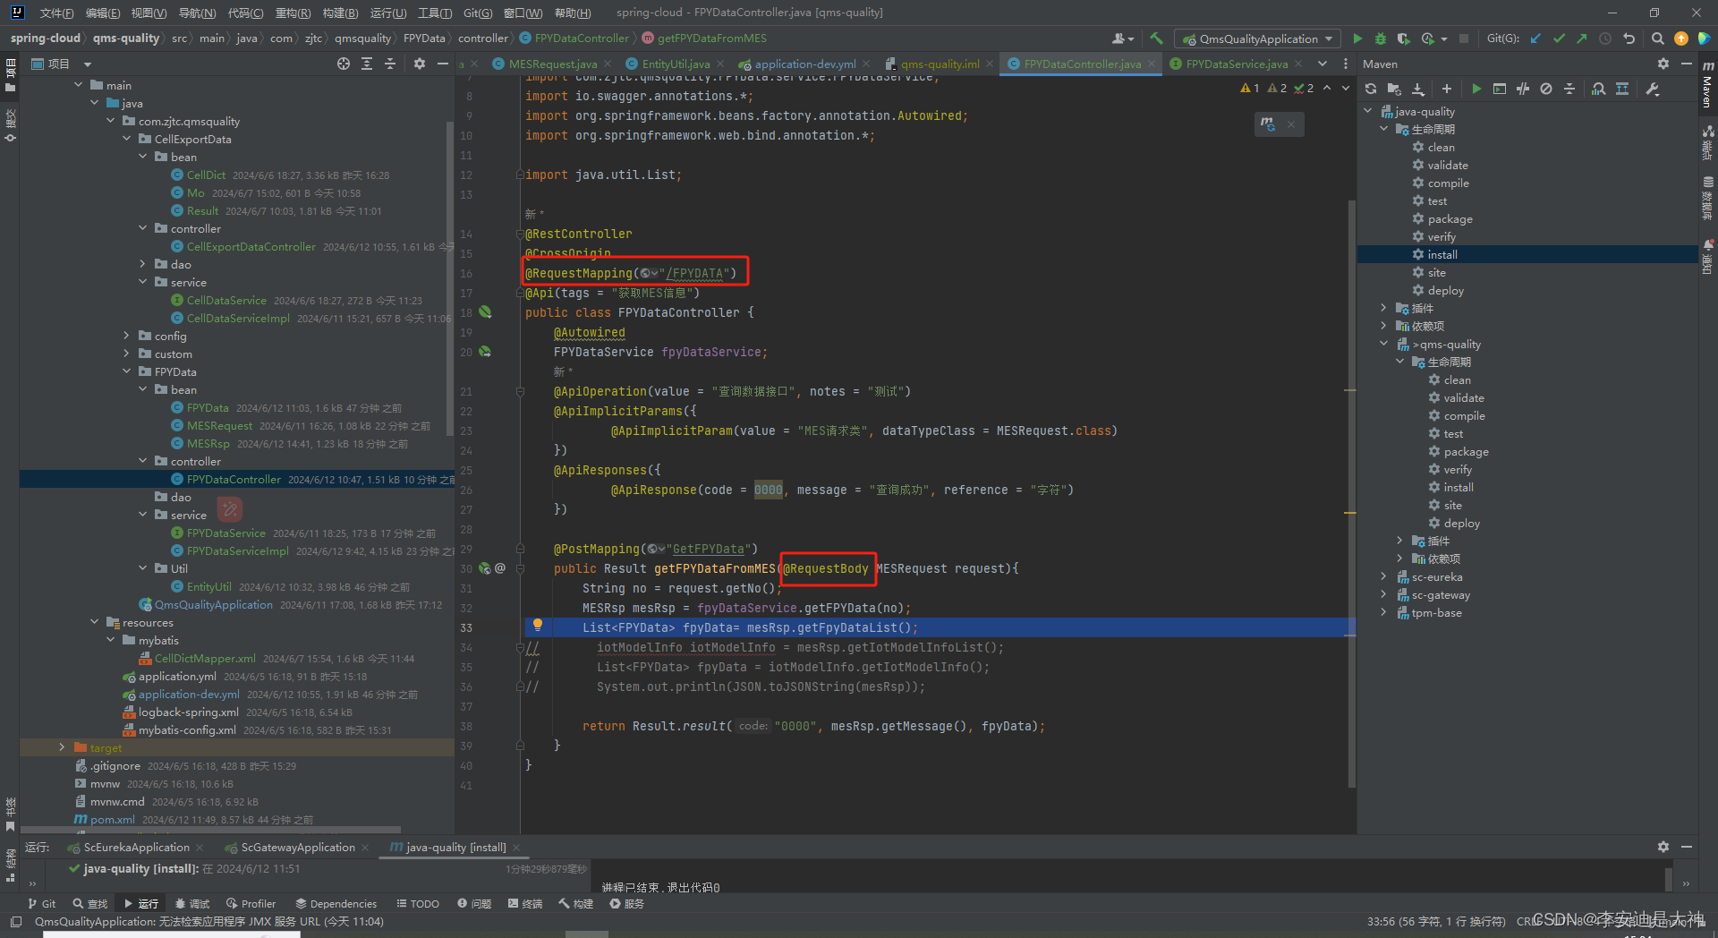Run QmsQualityApplication with the green run arrow

[x=1358, y=38]
